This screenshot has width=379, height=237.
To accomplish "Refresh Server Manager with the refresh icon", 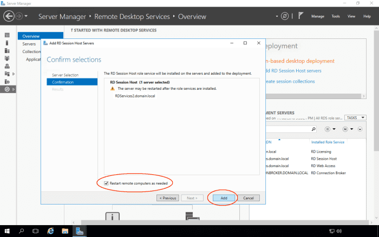I will [x=285, y=16].
